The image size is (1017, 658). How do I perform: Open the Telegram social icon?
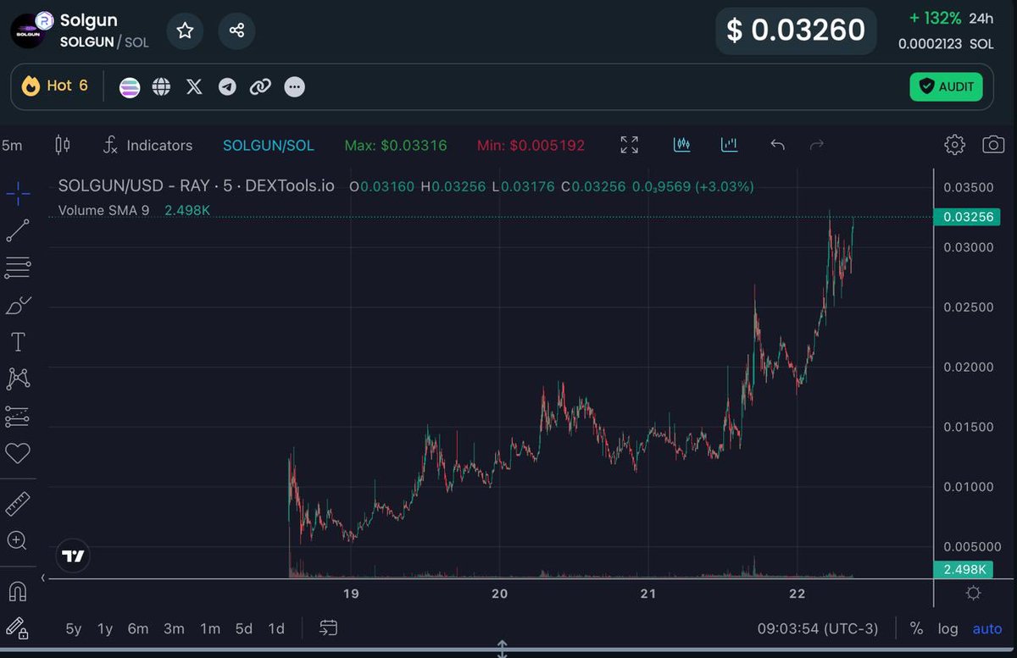coord(227,86)
